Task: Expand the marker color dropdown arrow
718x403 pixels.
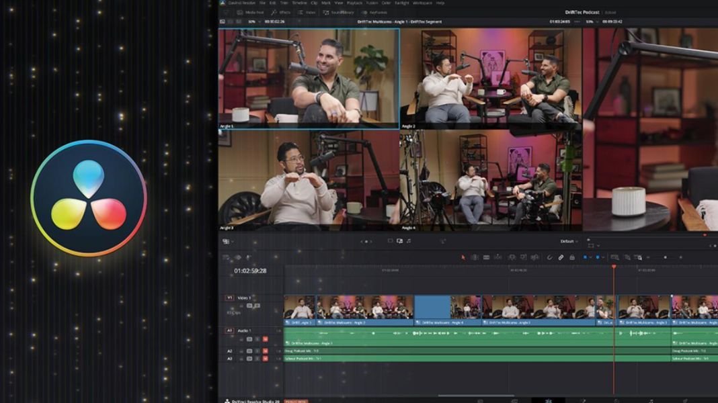Action: pos(603,257)
